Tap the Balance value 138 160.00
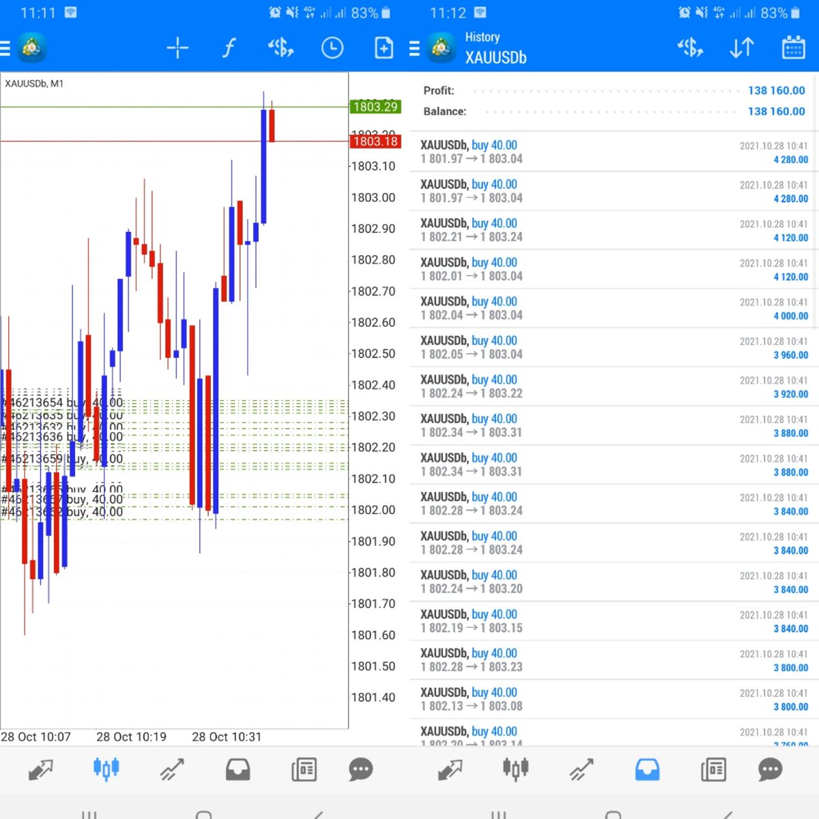 click(776, 111)
